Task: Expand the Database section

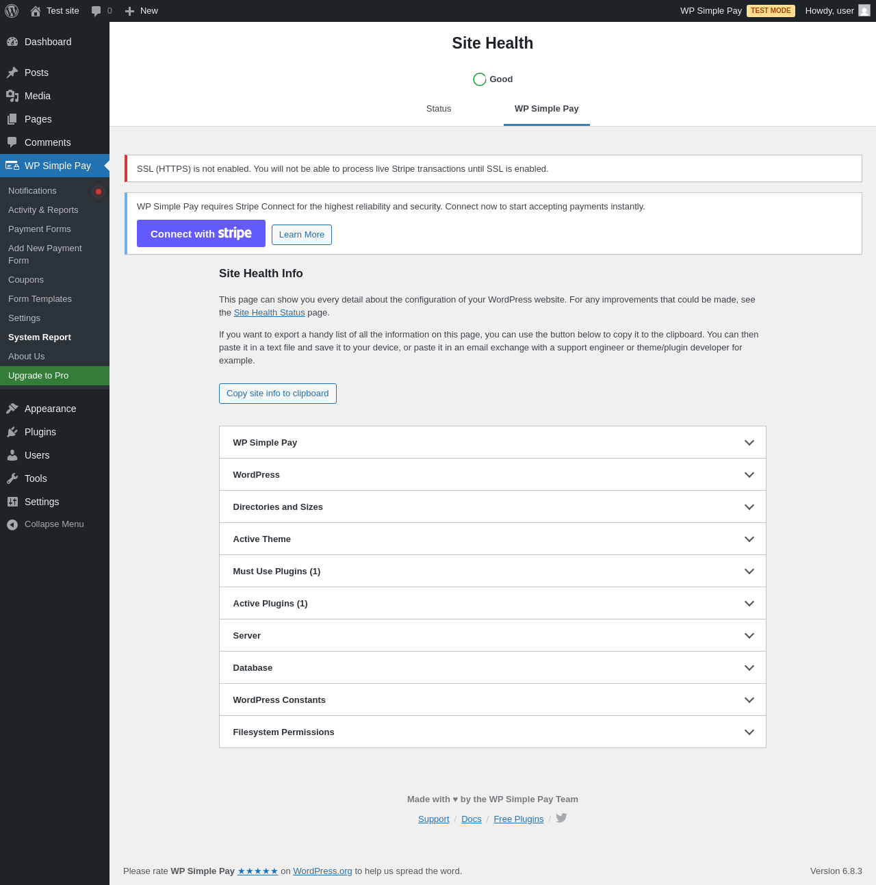Action: point(493,667)
